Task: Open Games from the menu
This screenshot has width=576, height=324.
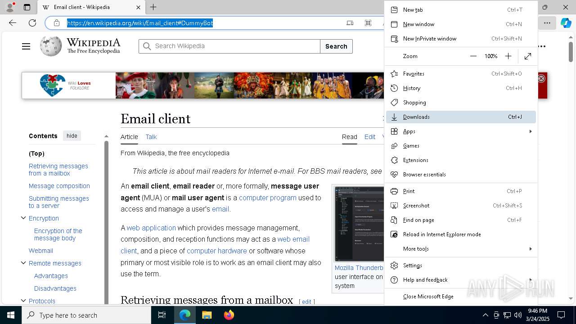Action: click(x=461, y=146)
